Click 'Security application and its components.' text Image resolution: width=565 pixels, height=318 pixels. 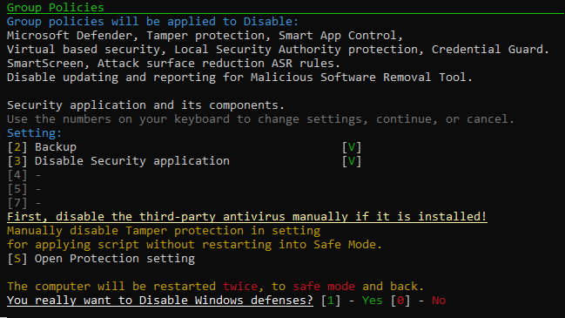point(145,105)
